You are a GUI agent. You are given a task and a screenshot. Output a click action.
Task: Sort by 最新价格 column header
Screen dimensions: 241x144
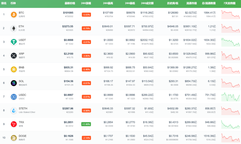(70, 3)
